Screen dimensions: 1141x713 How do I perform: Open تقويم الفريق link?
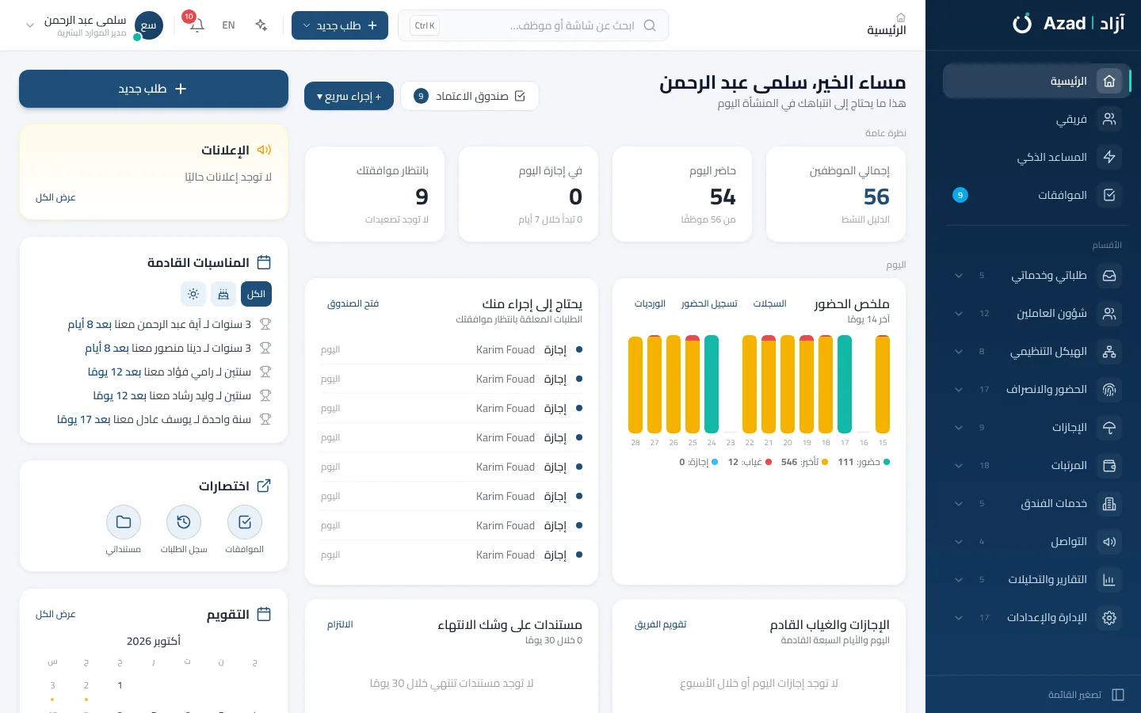point(660,624)
